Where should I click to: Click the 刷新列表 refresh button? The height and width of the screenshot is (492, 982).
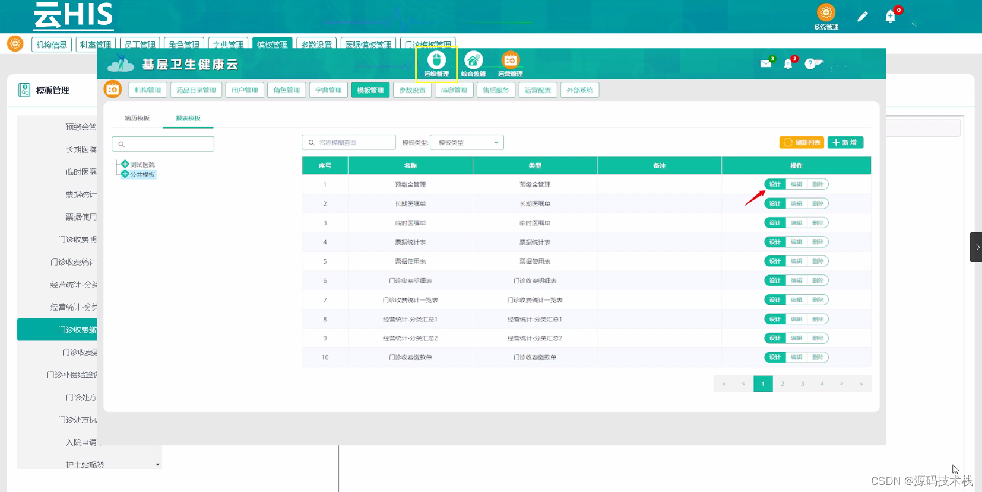(802, 142)
